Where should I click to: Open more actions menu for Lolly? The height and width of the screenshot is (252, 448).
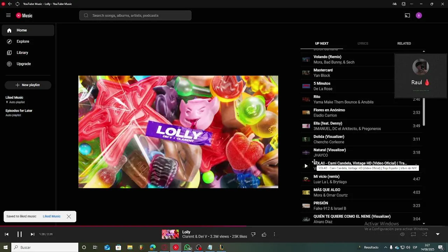click(274, 234)
